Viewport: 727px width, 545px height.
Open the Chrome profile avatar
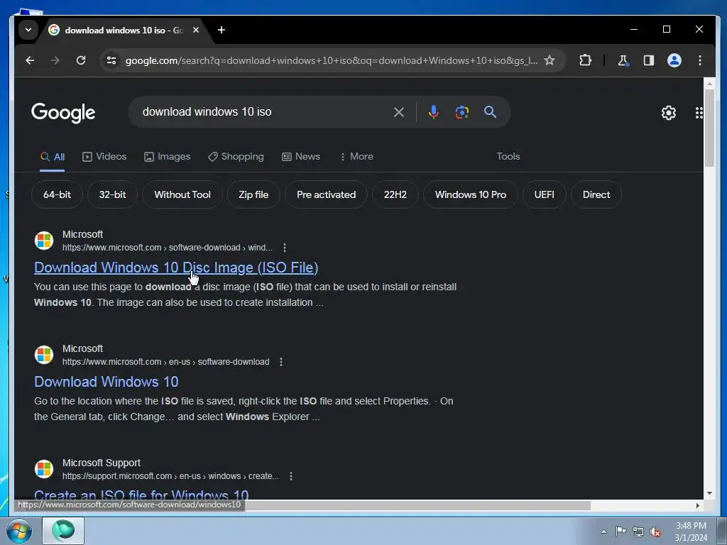pos(674,60)
